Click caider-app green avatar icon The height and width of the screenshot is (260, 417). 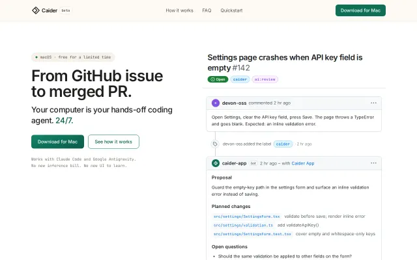coord(216,163)
